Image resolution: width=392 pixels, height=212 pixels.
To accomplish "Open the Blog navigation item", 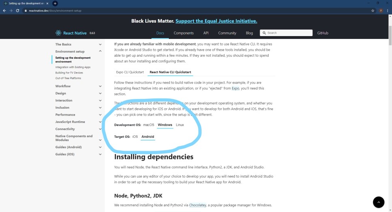I will (249, 33).
